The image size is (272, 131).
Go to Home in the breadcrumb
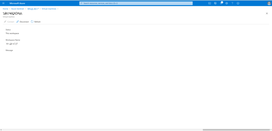(5, 9)
